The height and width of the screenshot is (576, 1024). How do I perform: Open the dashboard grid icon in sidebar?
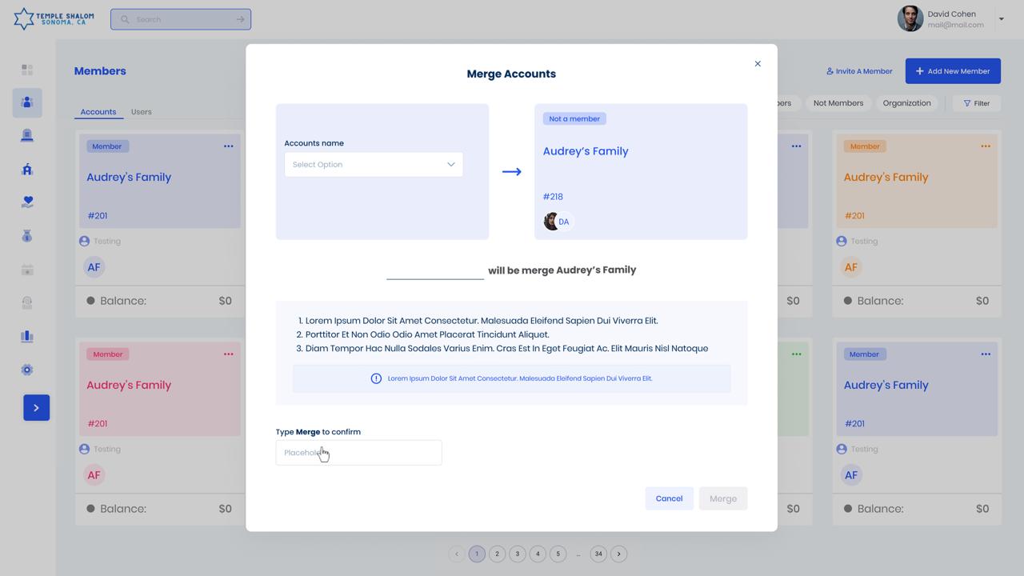click(x=27, y=70)
